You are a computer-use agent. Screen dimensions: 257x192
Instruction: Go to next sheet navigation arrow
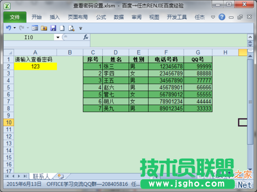tap(19, 176)
